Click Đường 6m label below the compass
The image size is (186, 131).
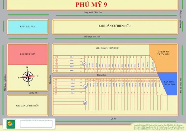tap(33, 93)
